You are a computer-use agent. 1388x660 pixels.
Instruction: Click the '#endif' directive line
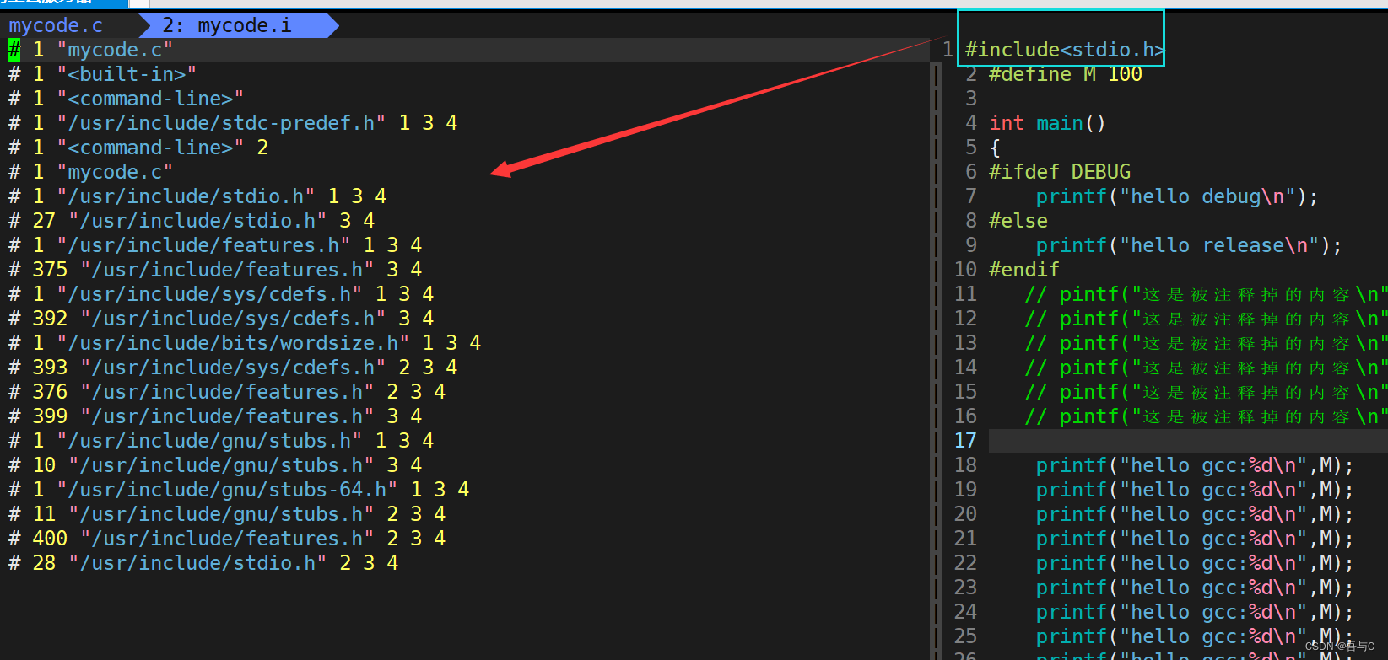[x=1024, y=270]
